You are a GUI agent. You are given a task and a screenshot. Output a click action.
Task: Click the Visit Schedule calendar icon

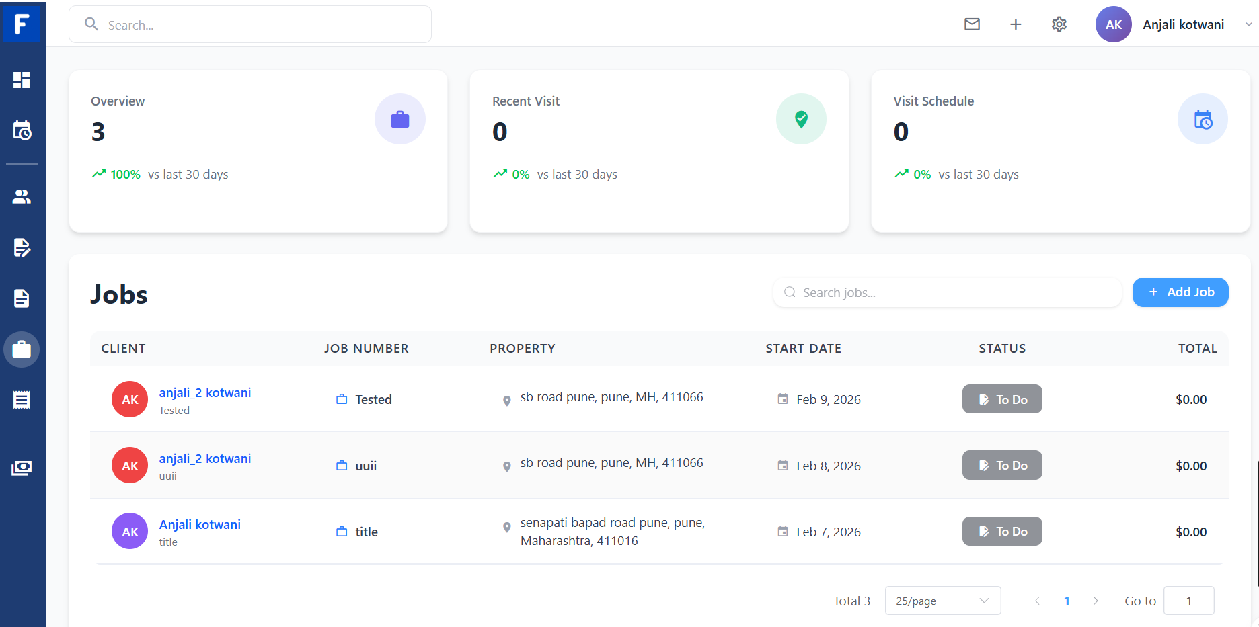tap(1203, 119)
